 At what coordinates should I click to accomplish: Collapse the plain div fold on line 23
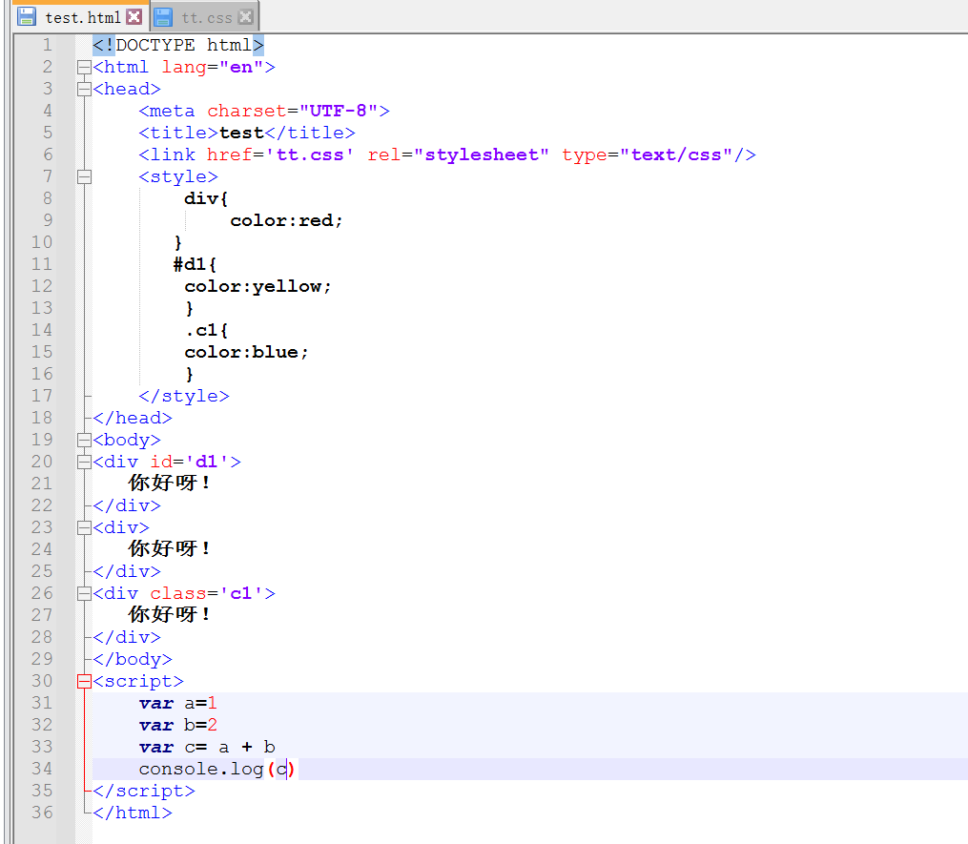(85, 528)
